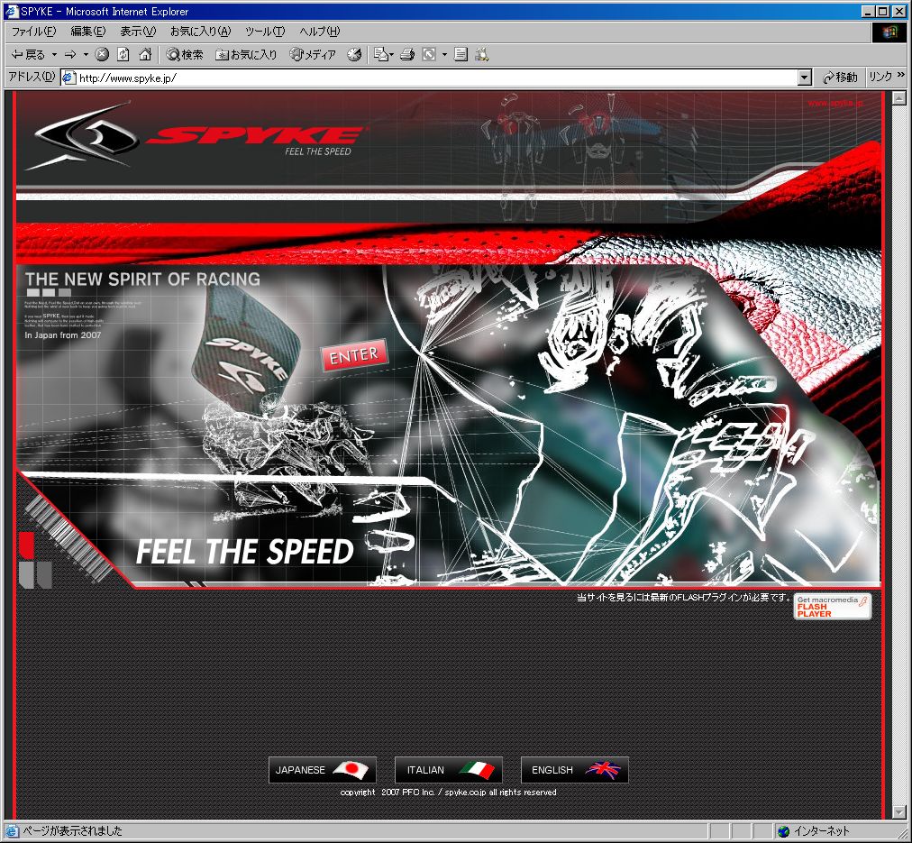Viewport: 912px width, 843px height.
Task: Click the "In Japan from 2007" text
Action: point(63,335)
